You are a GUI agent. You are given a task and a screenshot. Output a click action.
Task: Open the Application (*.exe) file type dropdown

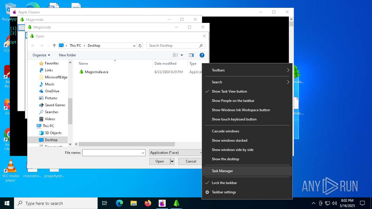pos(176,153)
